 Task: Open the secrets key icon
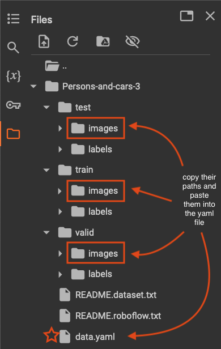pyautogui.click(x=14, y=105)
